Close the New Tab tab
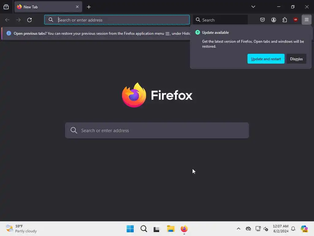Image resolution: width=314 pixels, height=236 pixels. tap(77, 7)
